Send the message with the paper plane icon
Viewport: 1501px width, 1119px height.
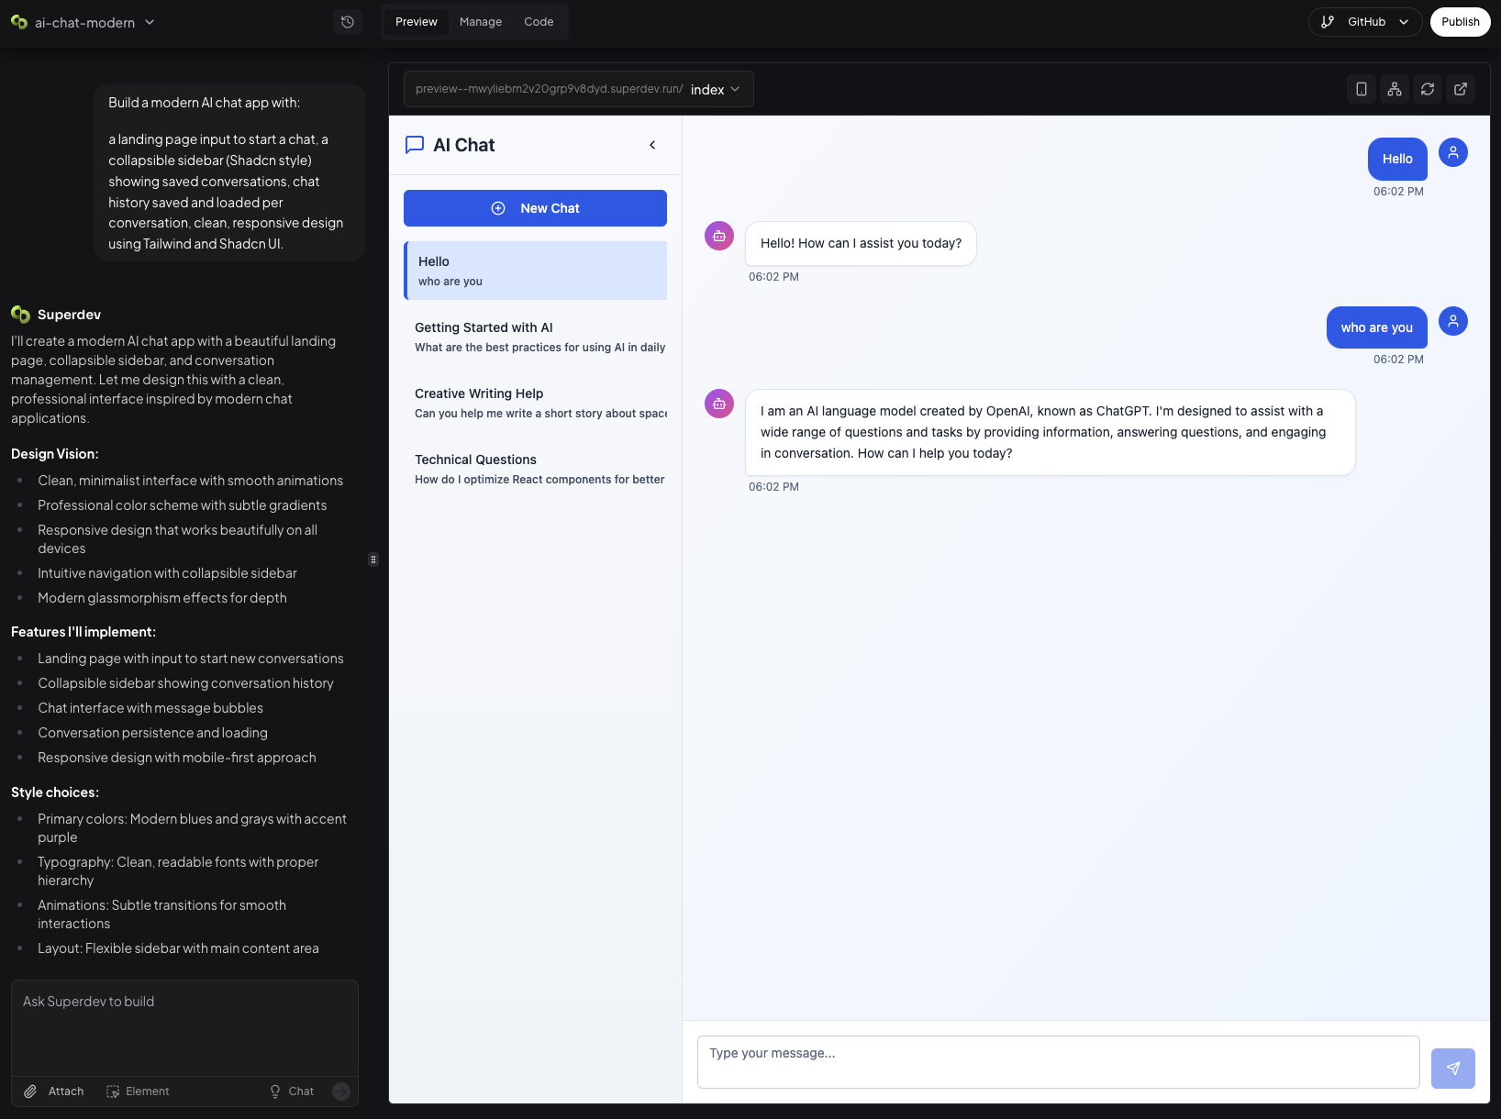click(x=1453, y=1068)
